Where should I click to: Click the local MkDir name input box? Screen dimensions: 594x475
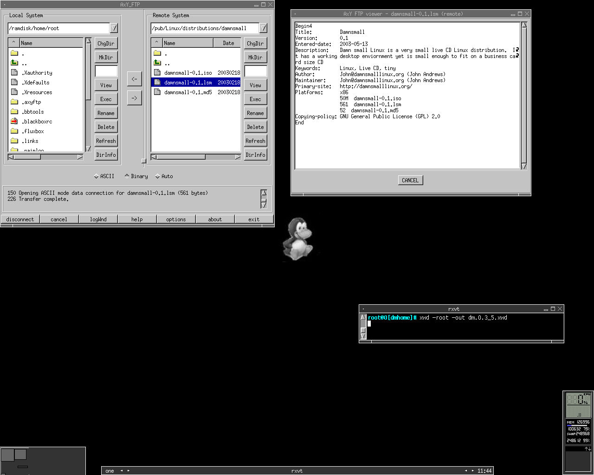pos(106,71)
